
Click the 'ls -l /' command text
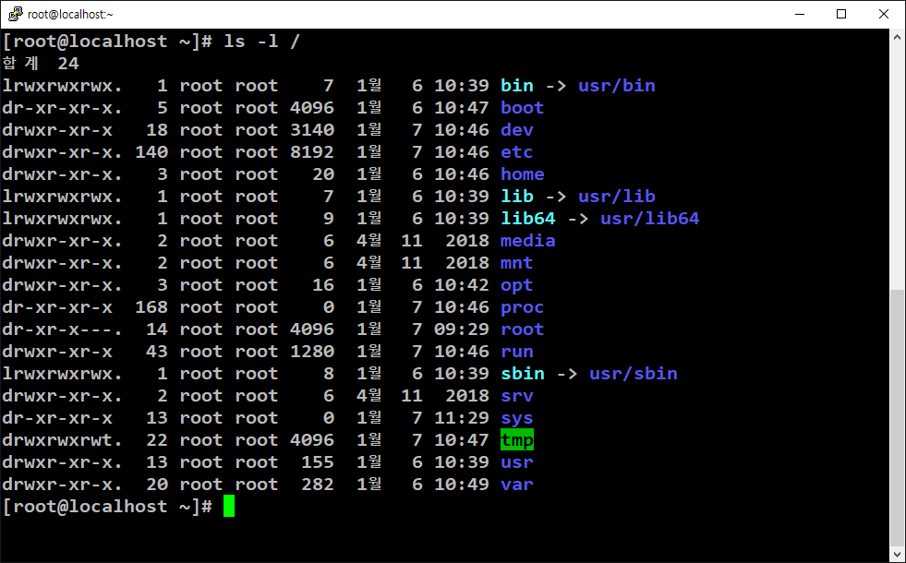click(261, 42)
